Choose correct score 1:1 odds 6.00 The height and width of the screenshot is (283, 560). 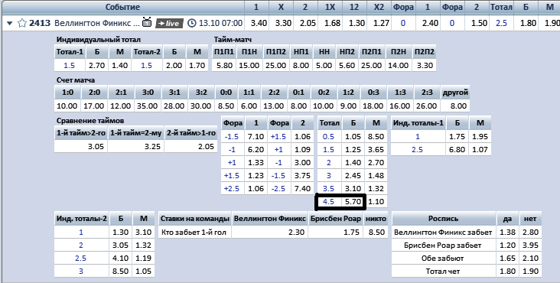[249, 106]
